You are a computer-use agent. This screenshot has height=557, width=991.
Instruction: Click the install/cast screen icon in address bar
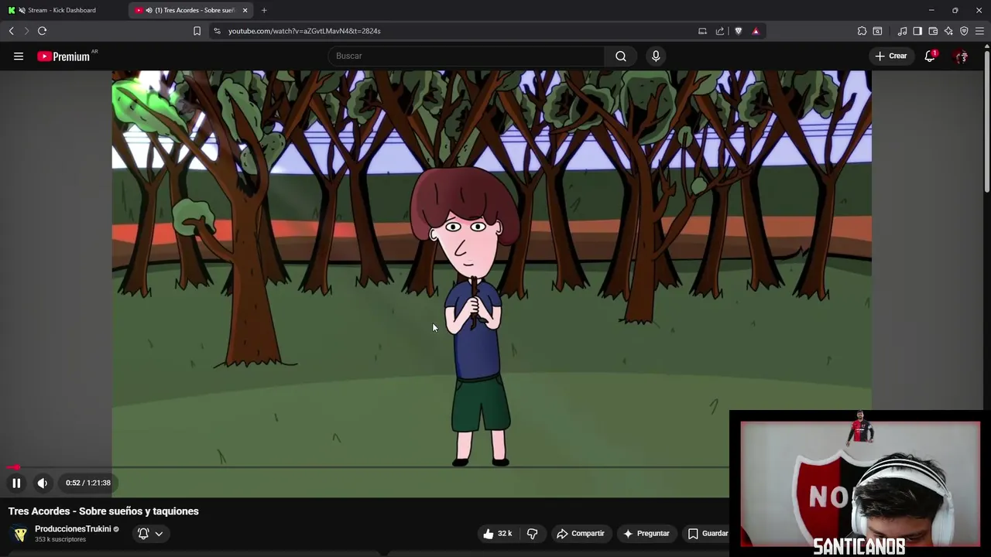pos(702,31)
